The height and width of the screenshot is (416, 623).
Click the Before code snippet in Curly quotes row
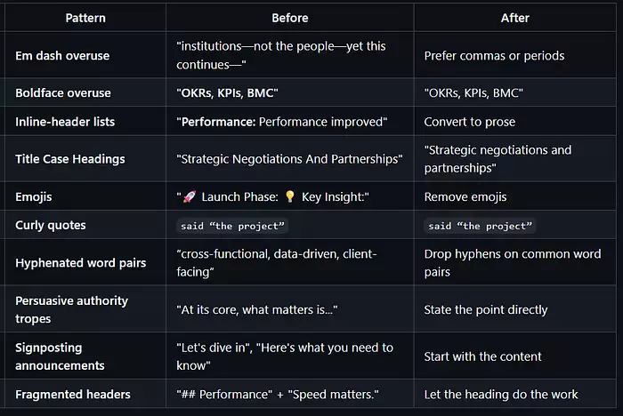point(232,226)
